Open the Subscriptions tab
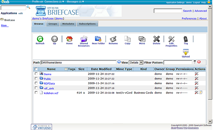The image size is (213, 130). click(87, 24)
